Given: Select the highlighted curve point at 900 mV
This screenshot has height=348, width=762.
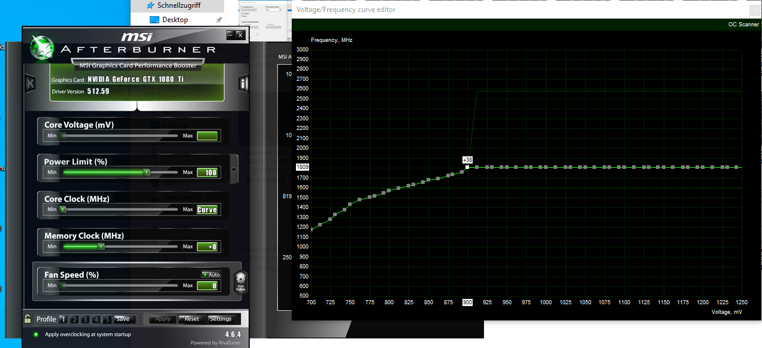Looking at the screenshot, I should (x=468, y=167).
